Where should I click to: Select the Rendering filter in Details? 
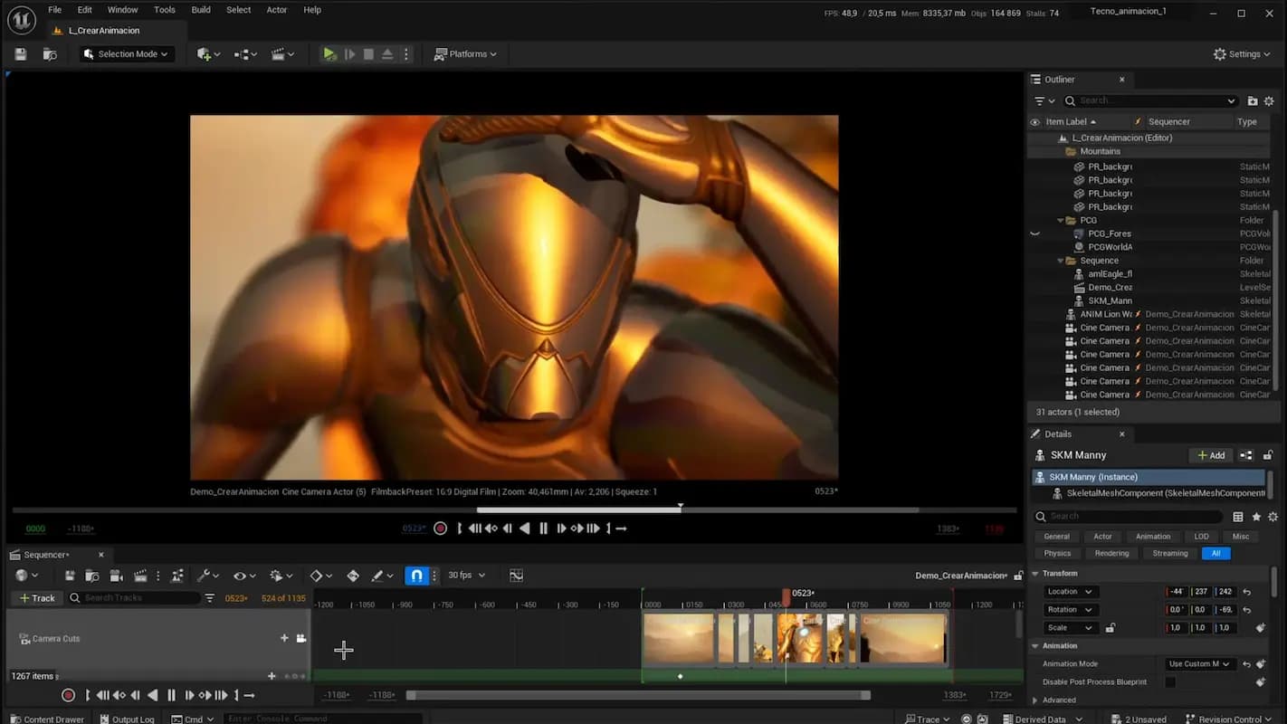[x=1111, y=554]
